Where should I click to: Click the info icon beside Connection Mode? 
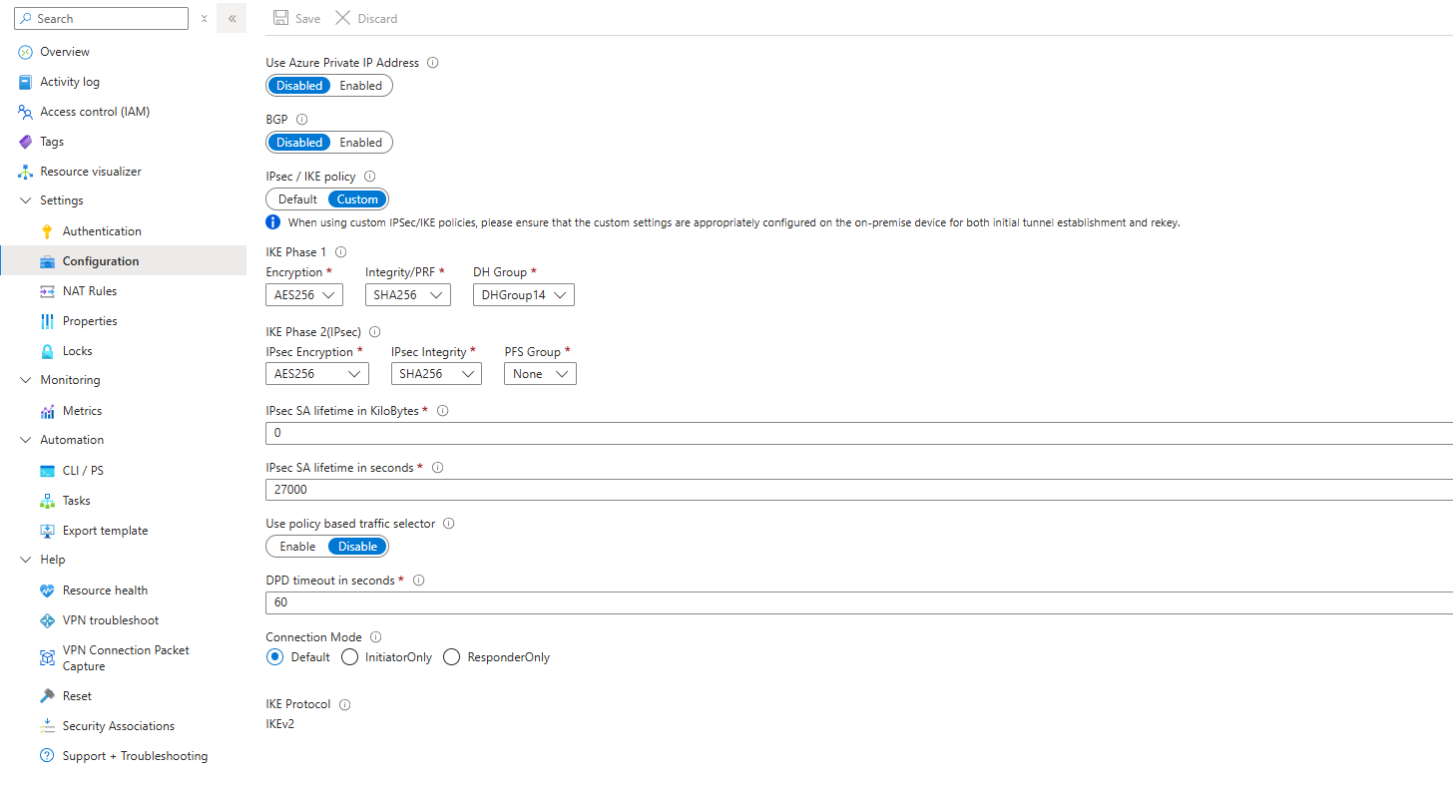(x=375, y=637)
